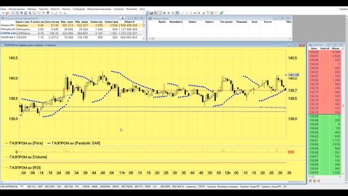Switch to the BRENT tab
Image resolution: width=348 pixels, height=196 pixels.
click(x=116, y=186)
